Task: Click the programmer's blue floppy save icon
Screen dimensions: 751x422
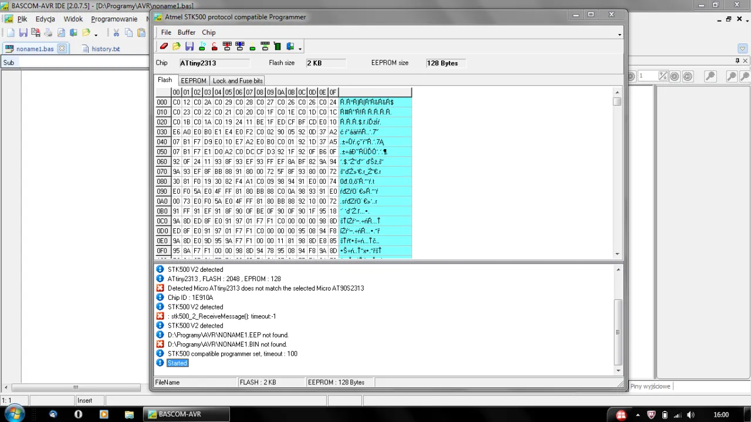Action: click(x=189, y=47)
